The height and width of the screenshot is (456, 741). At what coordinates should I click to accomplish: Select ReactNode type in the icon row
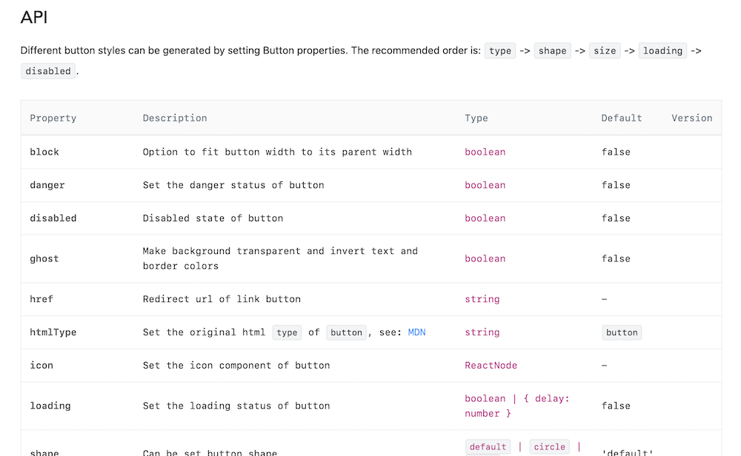[491, 365]
